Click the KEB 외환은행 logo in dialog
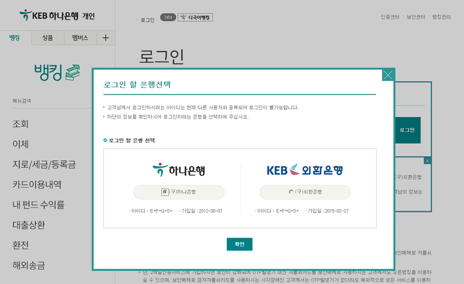Viewport: 464px width, 284px height. (305, 170)
